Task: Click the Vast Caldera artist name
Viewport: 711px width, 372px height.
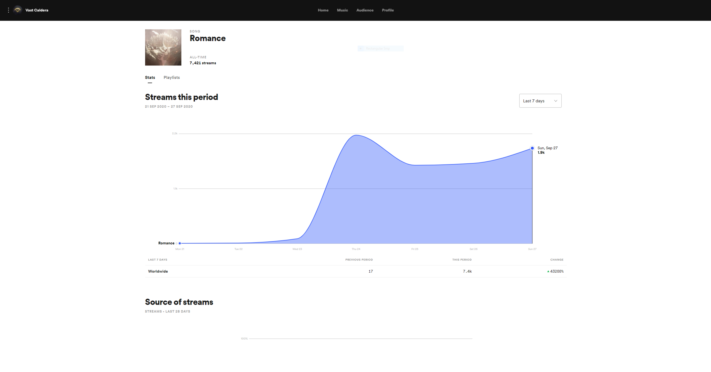Action: [x=37, y=10]
